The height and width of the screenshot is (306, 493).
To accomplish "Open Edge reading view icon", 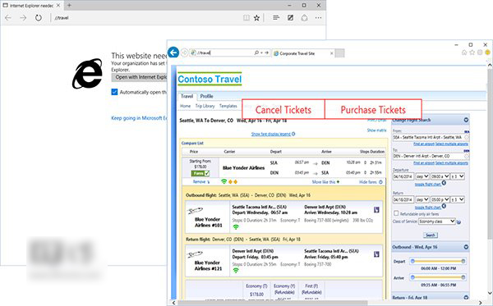I will point(246,18).
